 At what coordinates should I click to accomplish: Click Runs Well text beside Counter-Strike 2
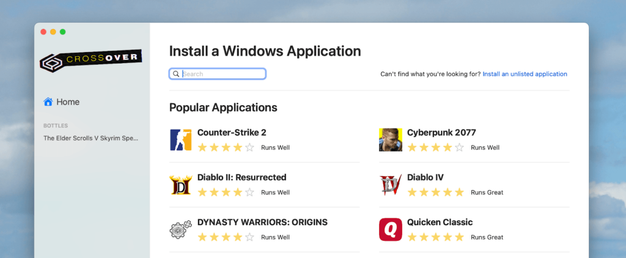click(x=276, y=147)
